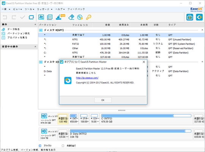Open the ビュー menu
Screen dimensions: 205x152
(17, 9)
